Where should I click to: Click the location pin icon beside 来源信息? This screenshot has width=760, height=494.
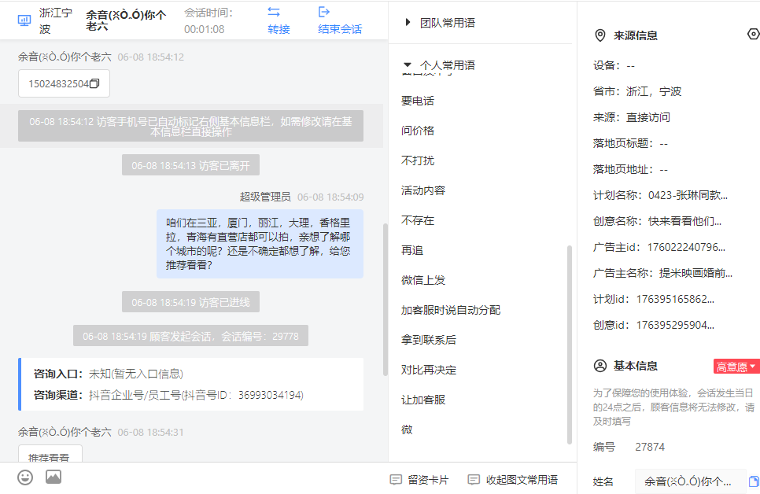pyautogui.click(x=600, y=35)
